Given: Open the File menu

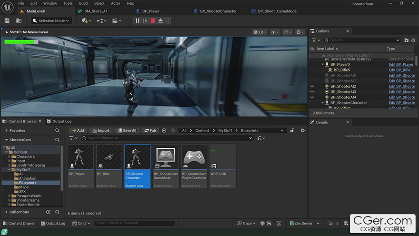Looking at the screenshot, I should 21,3.
